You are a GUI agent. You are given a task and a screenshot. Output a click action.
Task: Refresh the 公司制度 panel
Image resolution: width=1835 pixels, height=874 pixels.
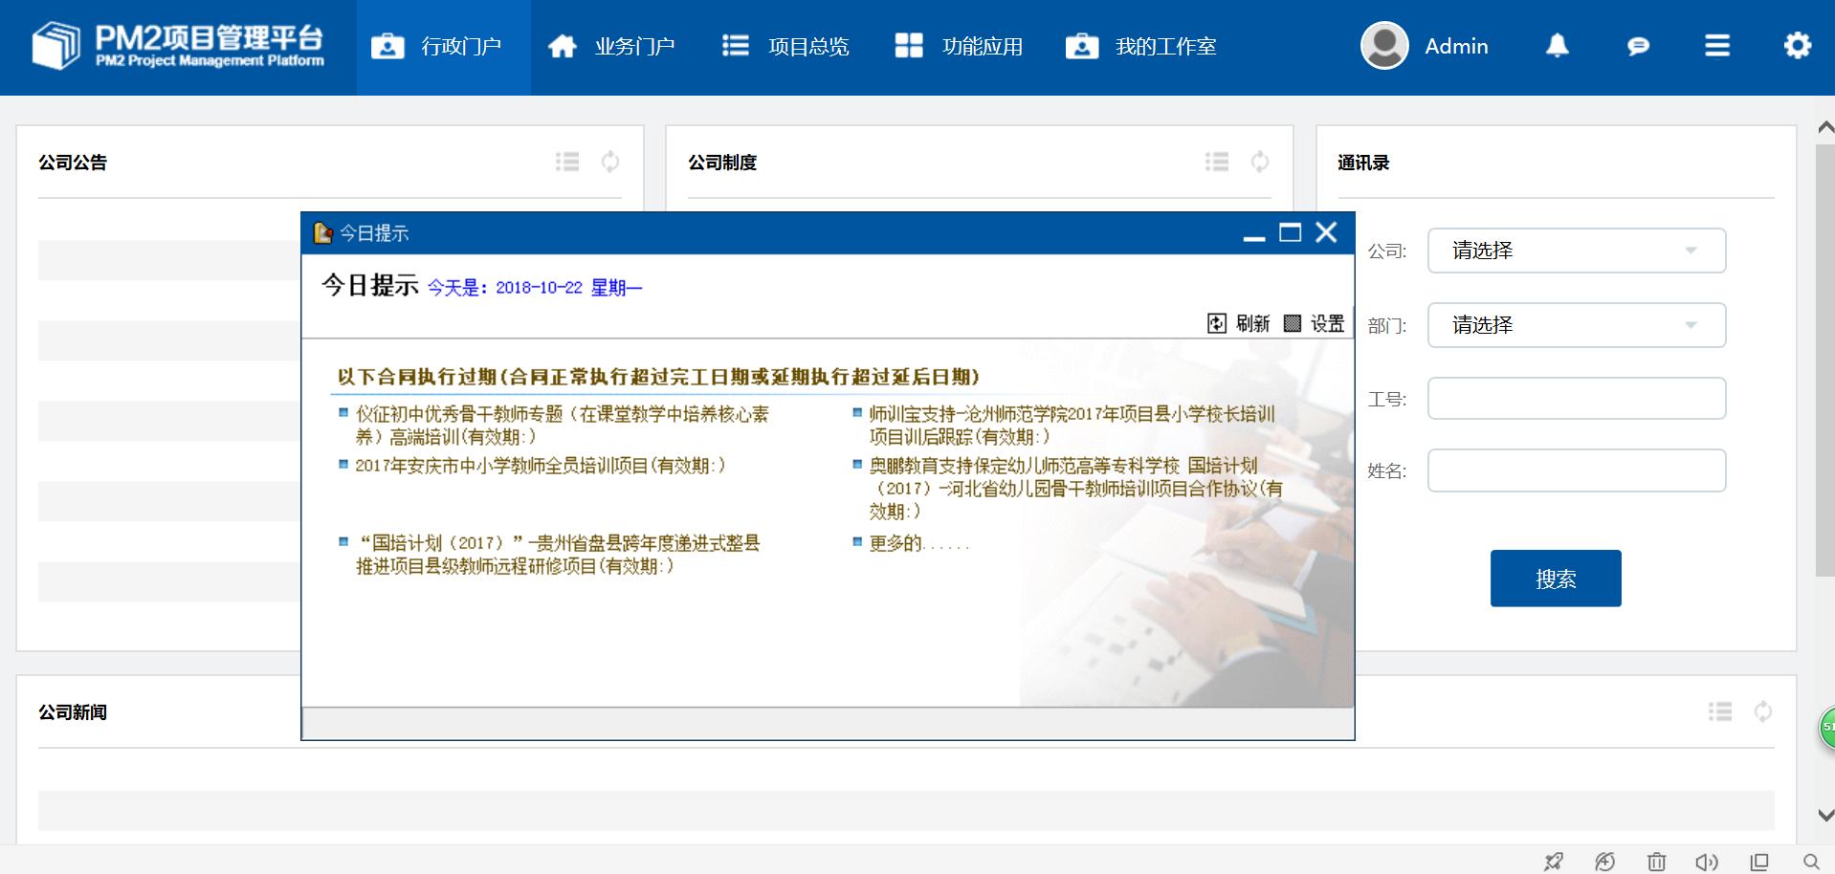(1260, 162)
